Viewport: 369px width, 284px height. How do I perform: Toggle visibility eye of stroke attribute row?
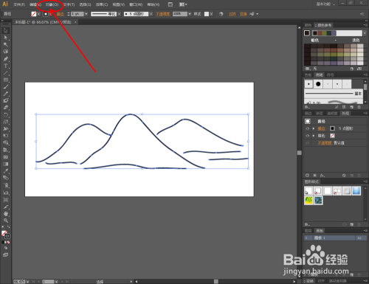pos(308,128)
